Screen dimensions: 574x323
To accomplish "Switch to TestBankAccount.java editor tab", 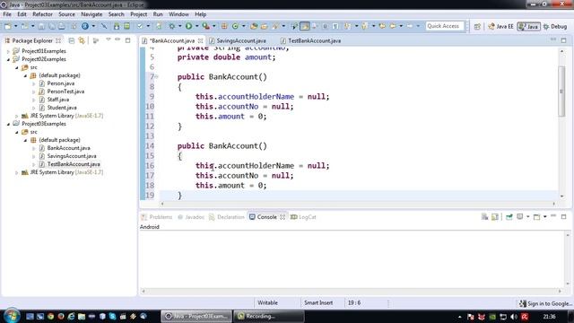I will point(310,40).
